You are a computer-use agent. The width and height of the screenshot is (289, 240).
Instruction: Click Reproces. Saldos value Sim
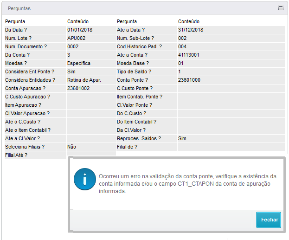tap(182, 138)
